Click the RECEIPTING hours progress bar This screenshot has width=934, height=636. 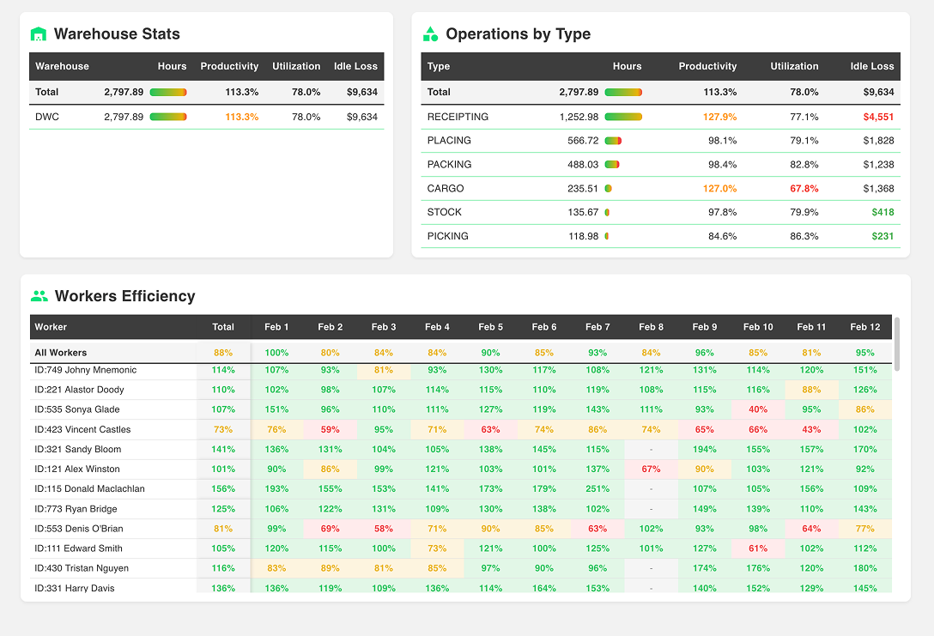click(x=623, y=117)
